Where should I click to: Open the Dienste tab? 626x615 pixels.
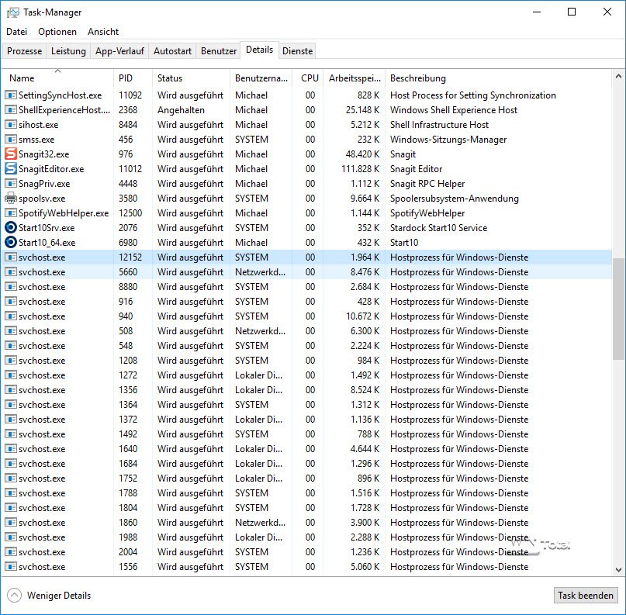click(x=297, y=51)
